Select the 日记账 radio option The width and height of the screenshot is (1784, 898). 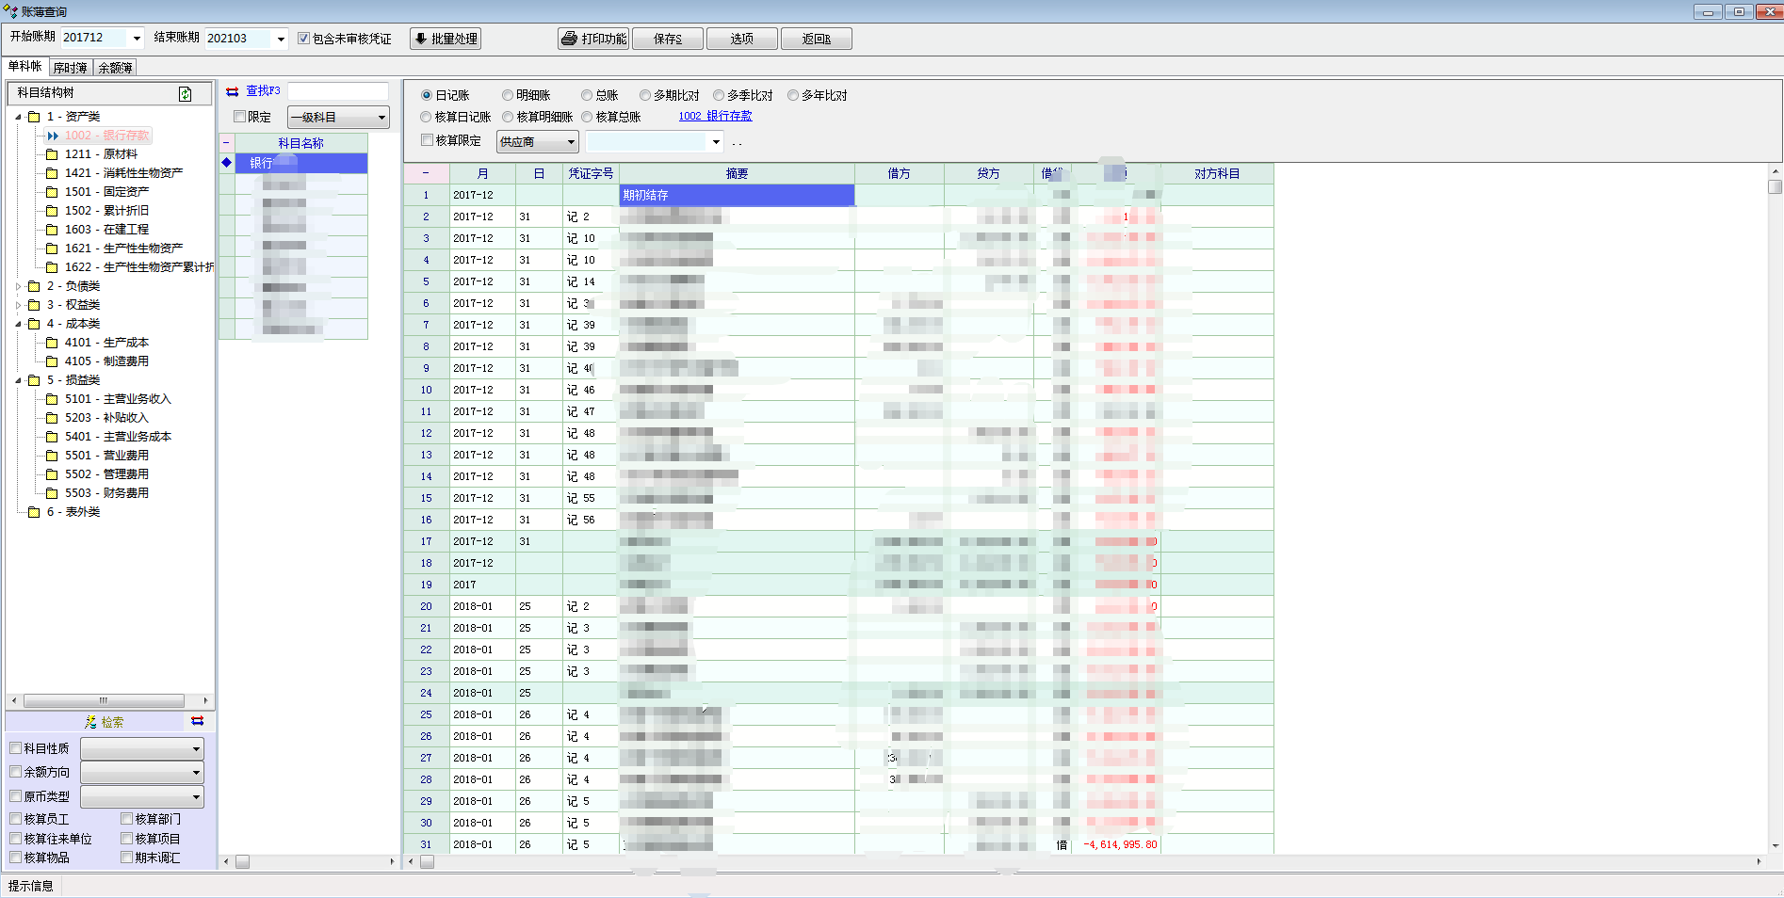coord(427,95)
